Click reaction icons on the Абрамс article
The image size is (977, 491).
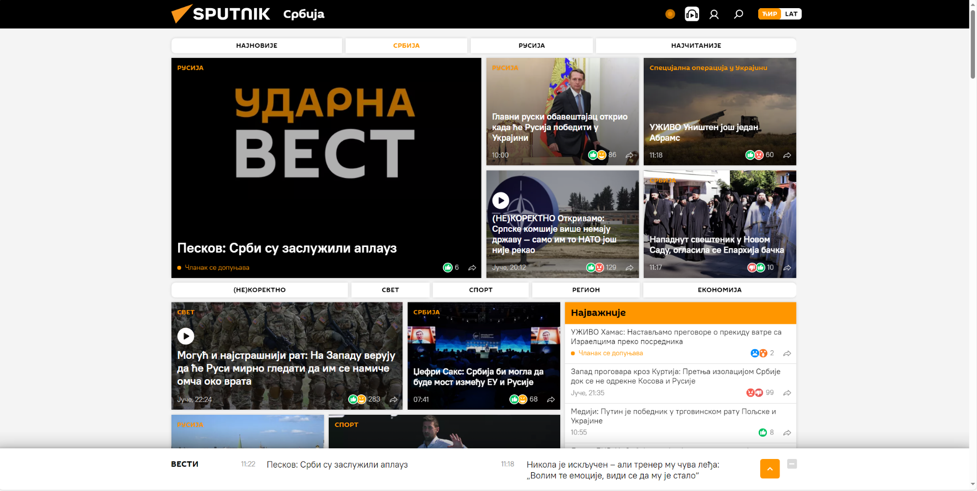pos(755,155)
